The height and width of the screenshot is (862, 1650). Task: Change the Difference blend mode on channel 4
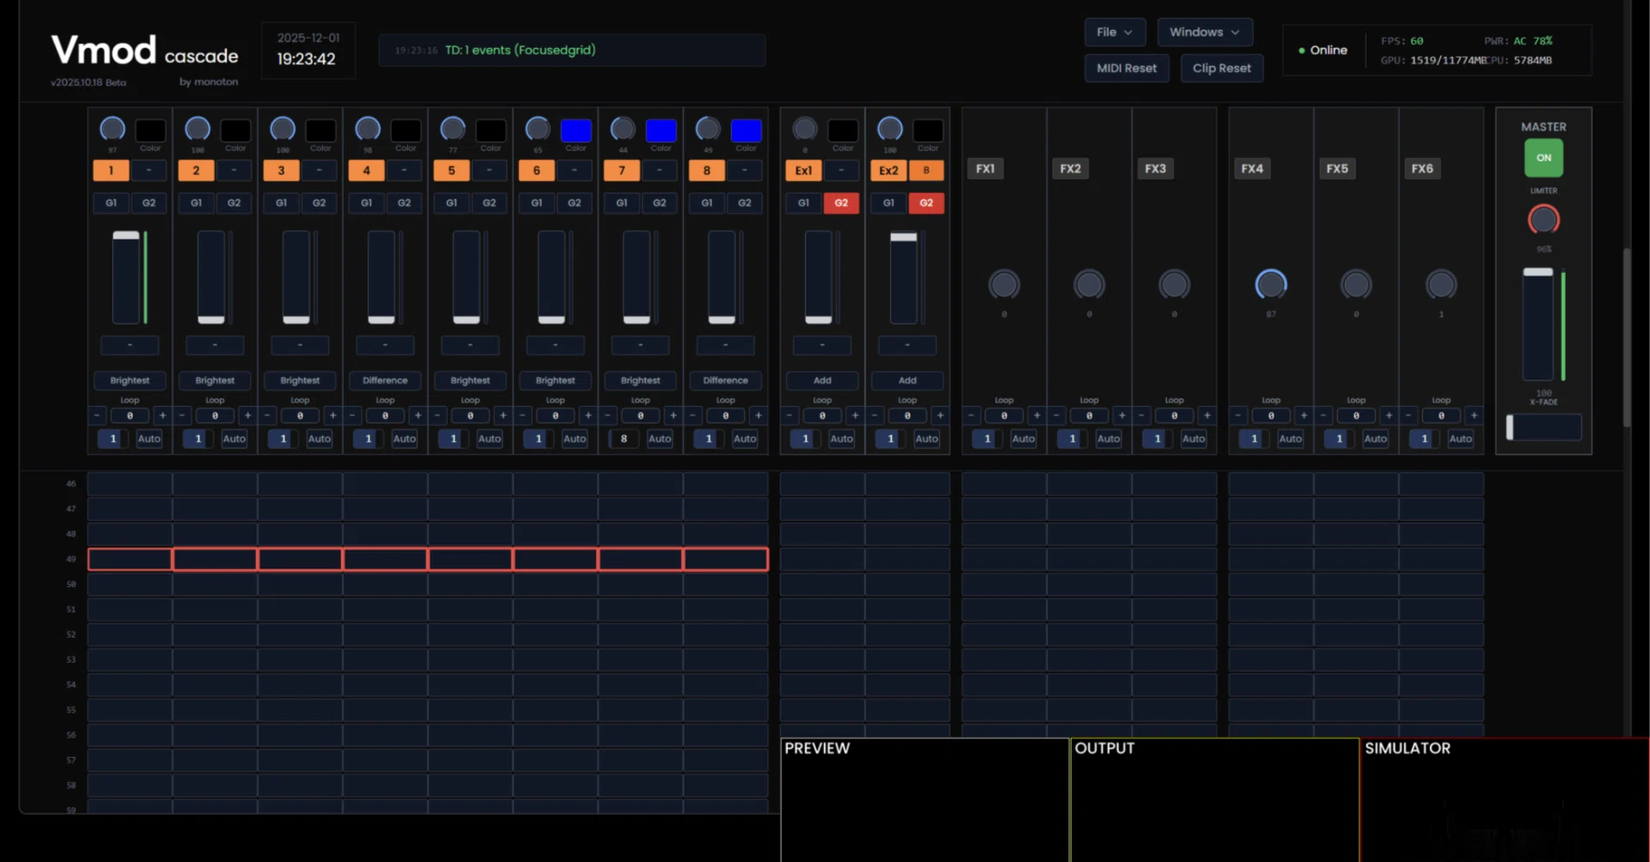(385, 380)
